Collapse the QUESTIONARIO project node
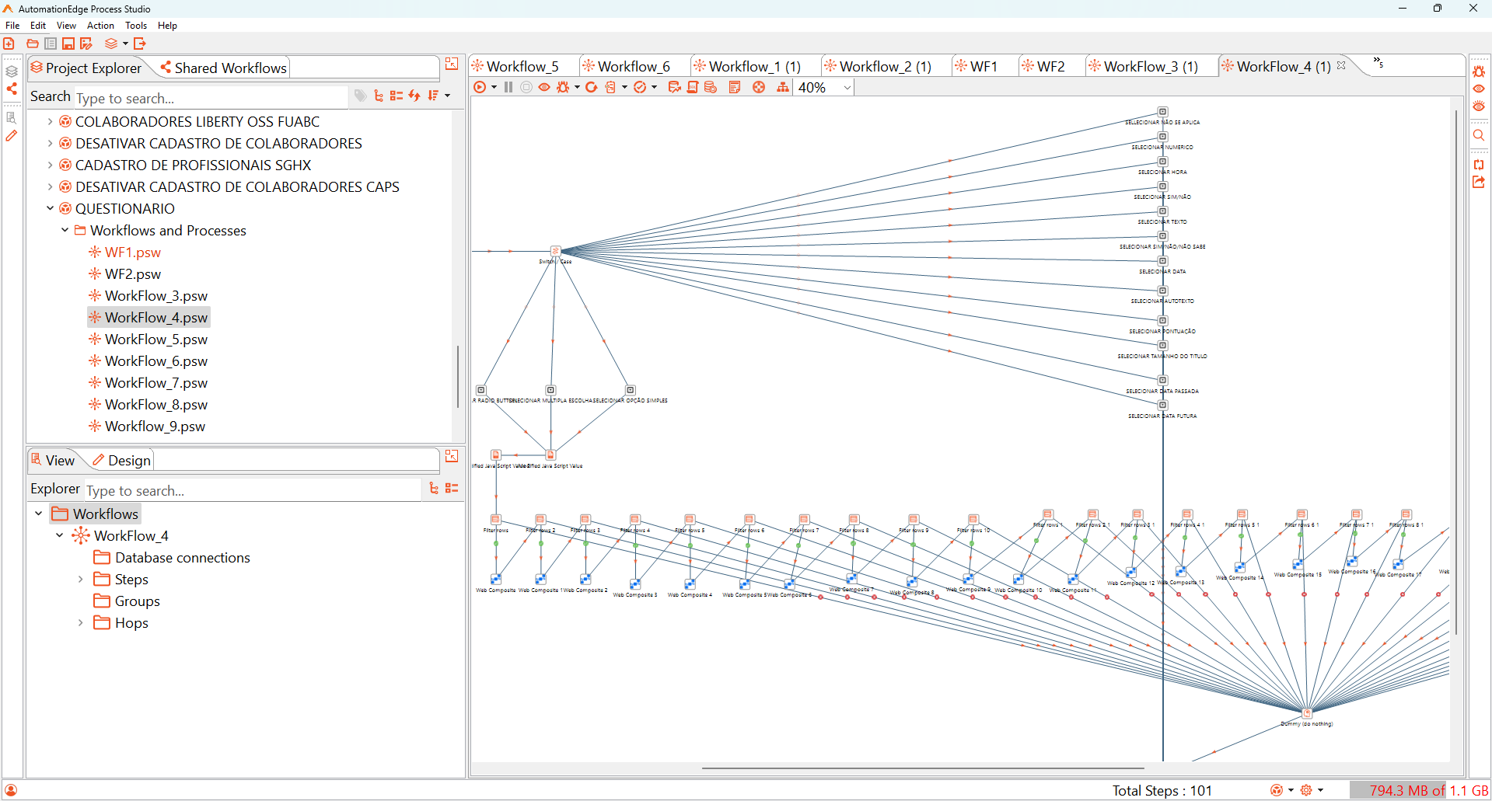The height and width of the screenshot is (801, 1492). [51, 208]
